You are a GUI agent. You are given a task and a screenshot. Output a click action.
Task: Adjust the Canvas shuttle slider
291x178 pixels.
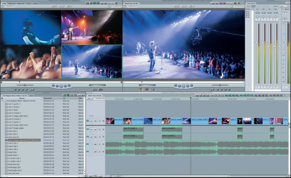(x=220, y=85)
